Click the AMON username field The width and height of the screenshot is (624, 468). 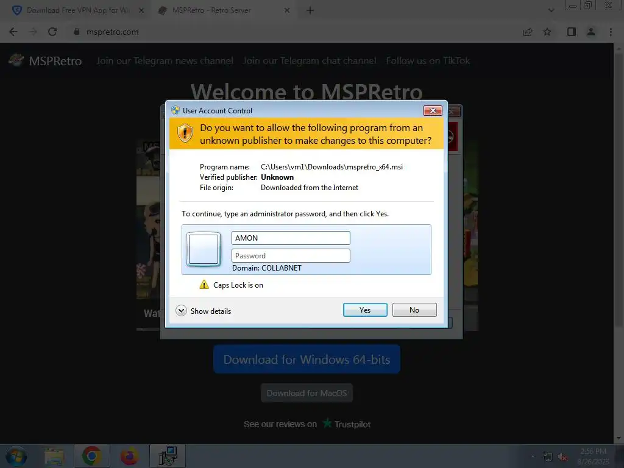pos(291,238)
